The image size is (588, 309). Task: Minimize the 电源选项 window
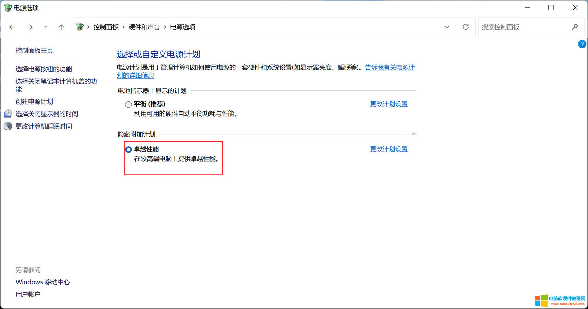[x=527, y=8]
